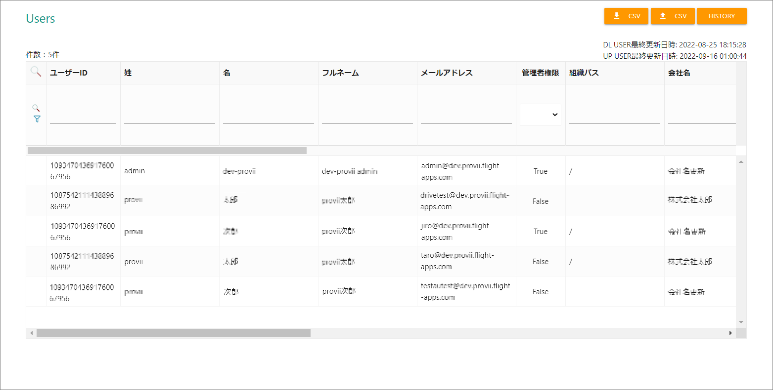Click the bottom horizontal scrollbar thumb
Screen dimensions: 773x390
[174, 333]
